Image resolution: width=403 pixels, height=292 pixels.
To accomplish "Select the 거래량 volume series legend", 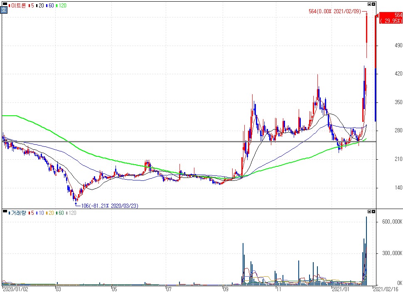I will [17, 213].
